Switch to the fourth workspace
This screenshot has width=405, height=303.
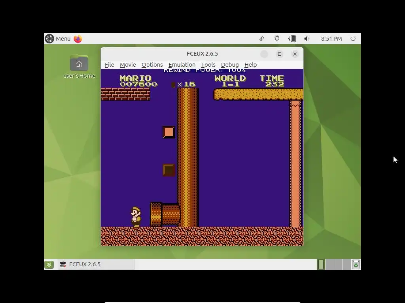(x=346, y=264)
